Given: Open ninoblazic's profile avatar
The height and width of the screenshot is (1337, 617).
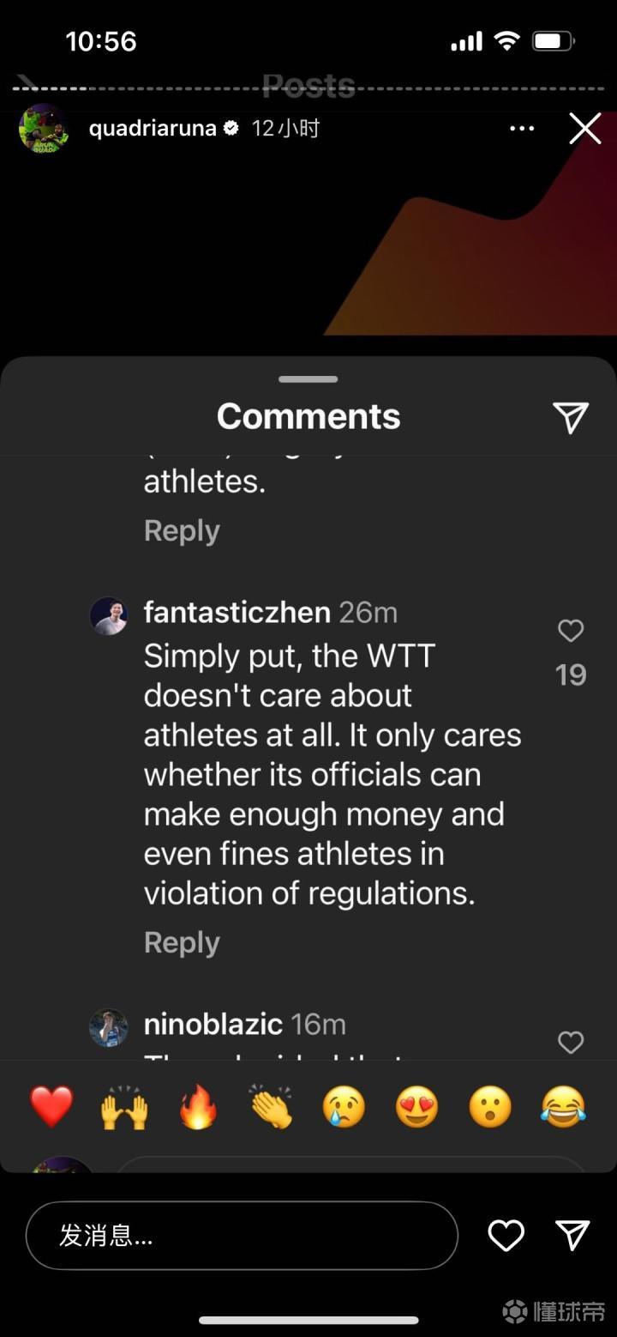Looking at the screenshot, I should [x=109, y=1027].
